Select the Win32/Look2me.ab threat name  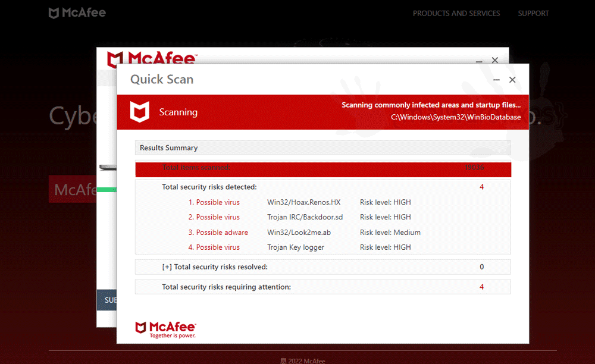[299, 233]
